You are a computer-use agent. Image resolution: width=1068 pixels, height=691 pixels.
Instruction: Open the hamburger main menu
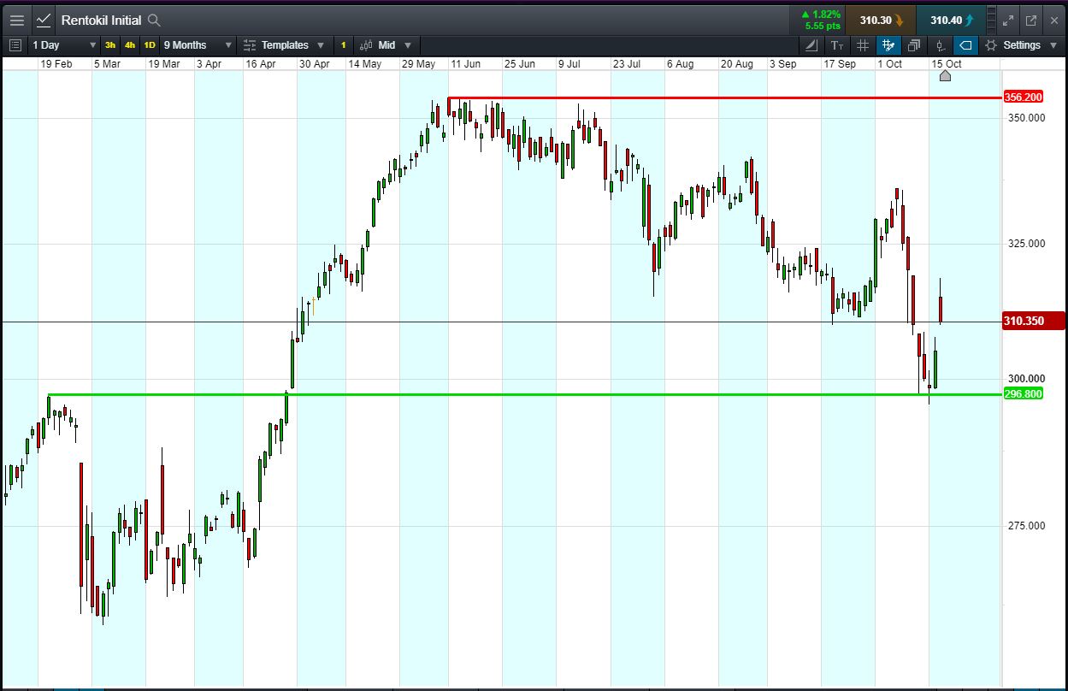tap(17, 20)
